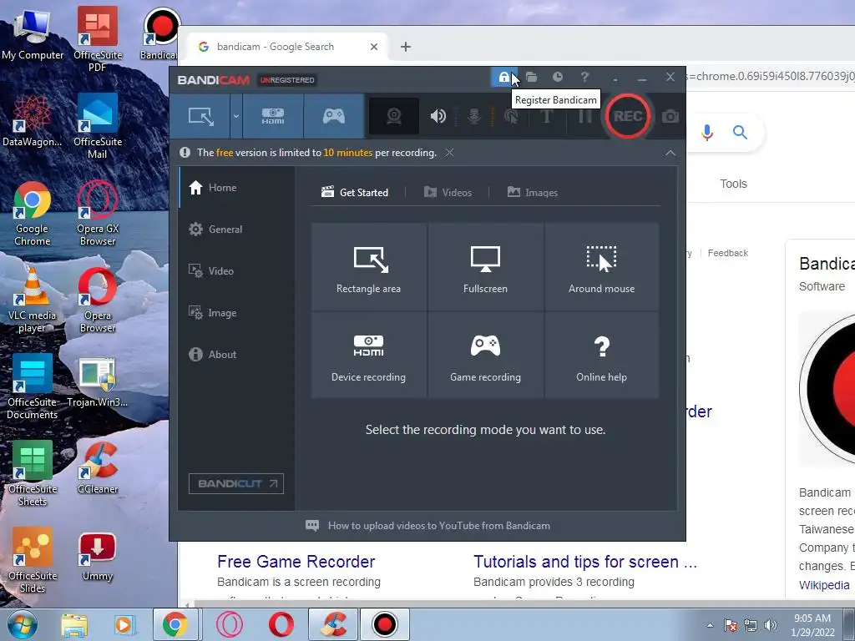This screenshot has width=855, height=641.
Task: Click Google voice search microphone icon
Action: click(706, 132)
